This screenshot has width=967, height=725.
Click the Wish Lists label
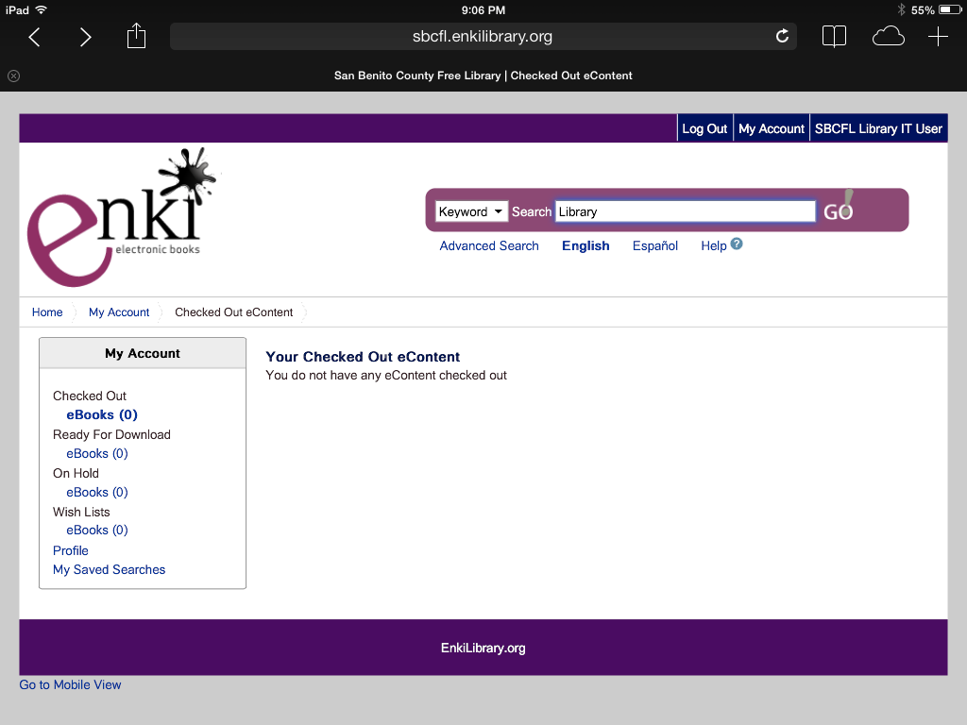tap(81, 512)
